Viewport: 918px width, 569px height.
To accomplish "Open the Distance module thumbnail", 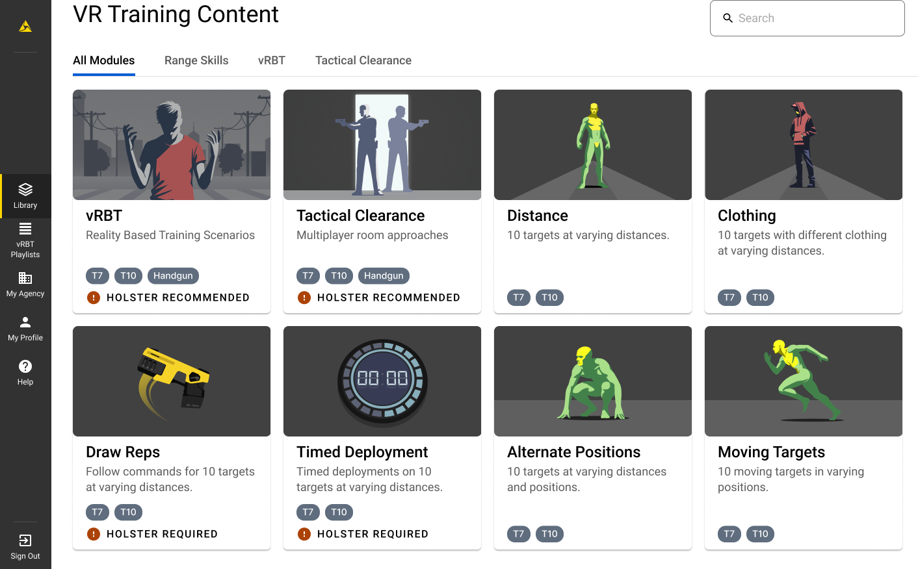I will click(x=593, y=145).
